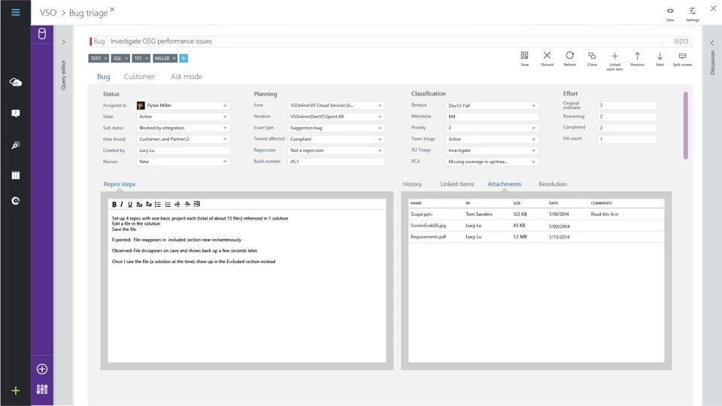Switch to the Customer tab
Image resolution: width=722 pixels, height=406 pixels.
point(139,77)
